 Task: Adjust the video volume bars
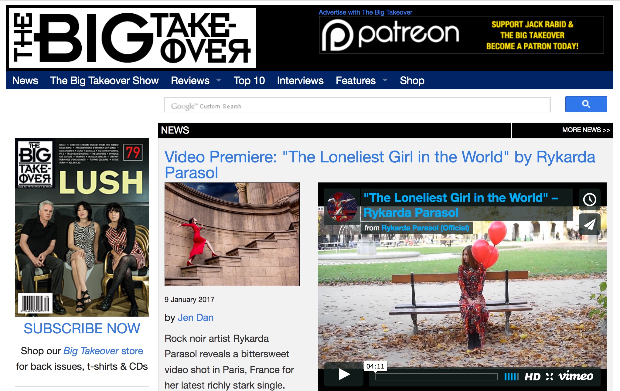pyautogui.click(x=511, y=377)
